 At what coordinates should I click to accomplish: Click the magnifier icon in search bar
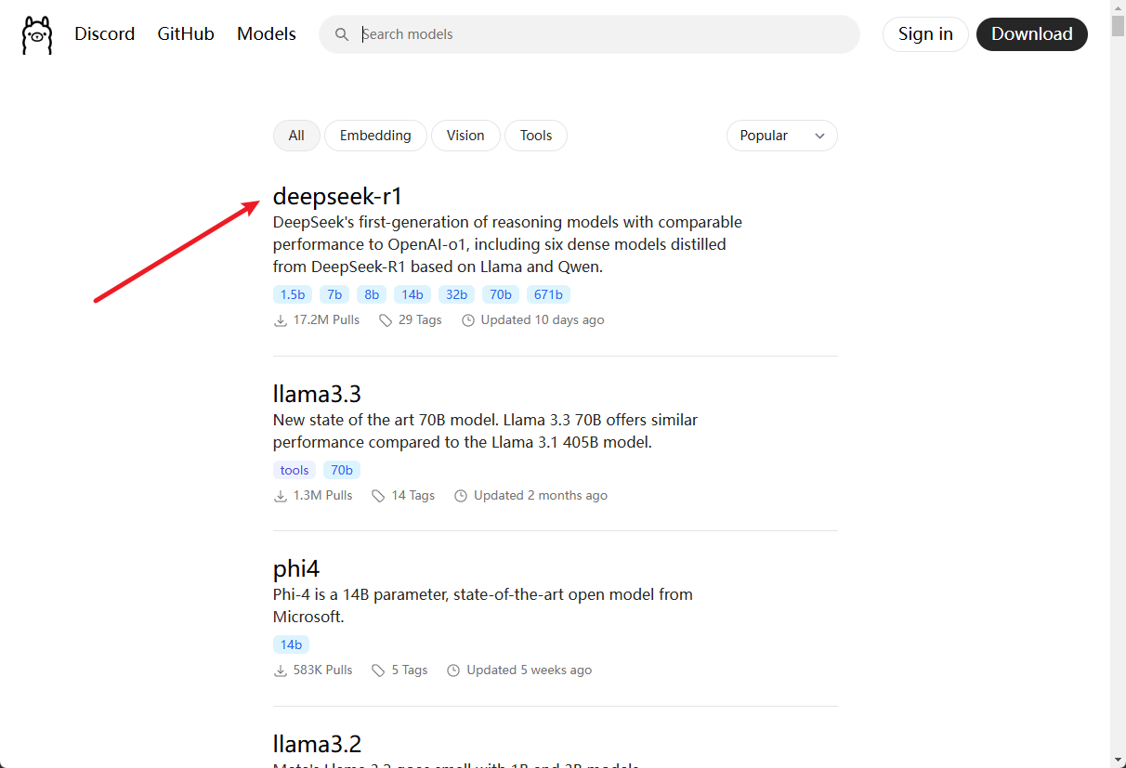(342, 34)
